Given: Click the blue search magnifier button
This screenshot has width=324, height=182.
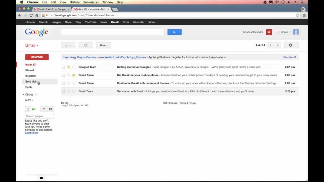Looking at the screenshot, I should (174, 32).
